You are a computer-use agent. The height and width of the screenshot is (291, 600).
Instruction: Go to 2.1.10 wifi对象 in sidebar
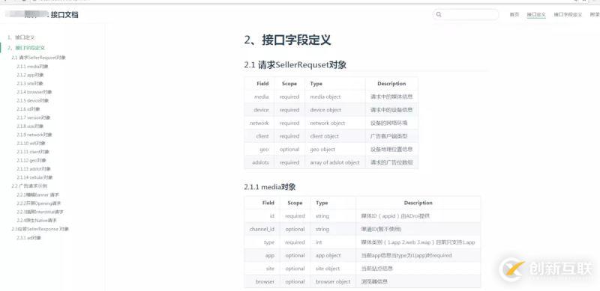click(31, 143)
